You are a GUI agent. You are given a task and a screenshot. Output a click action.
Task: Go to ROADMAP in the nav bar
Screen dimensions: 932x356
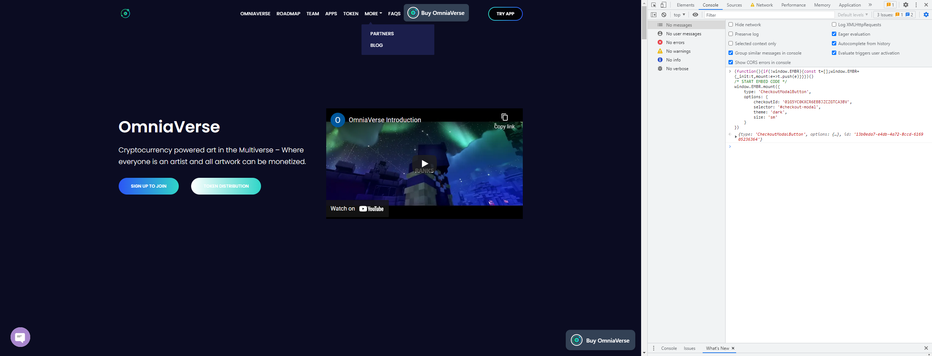(288, 13)
